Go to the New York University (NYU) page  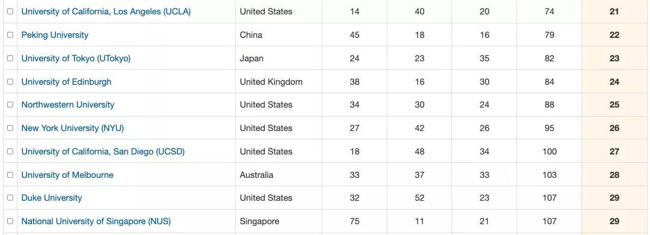[73, 128]
